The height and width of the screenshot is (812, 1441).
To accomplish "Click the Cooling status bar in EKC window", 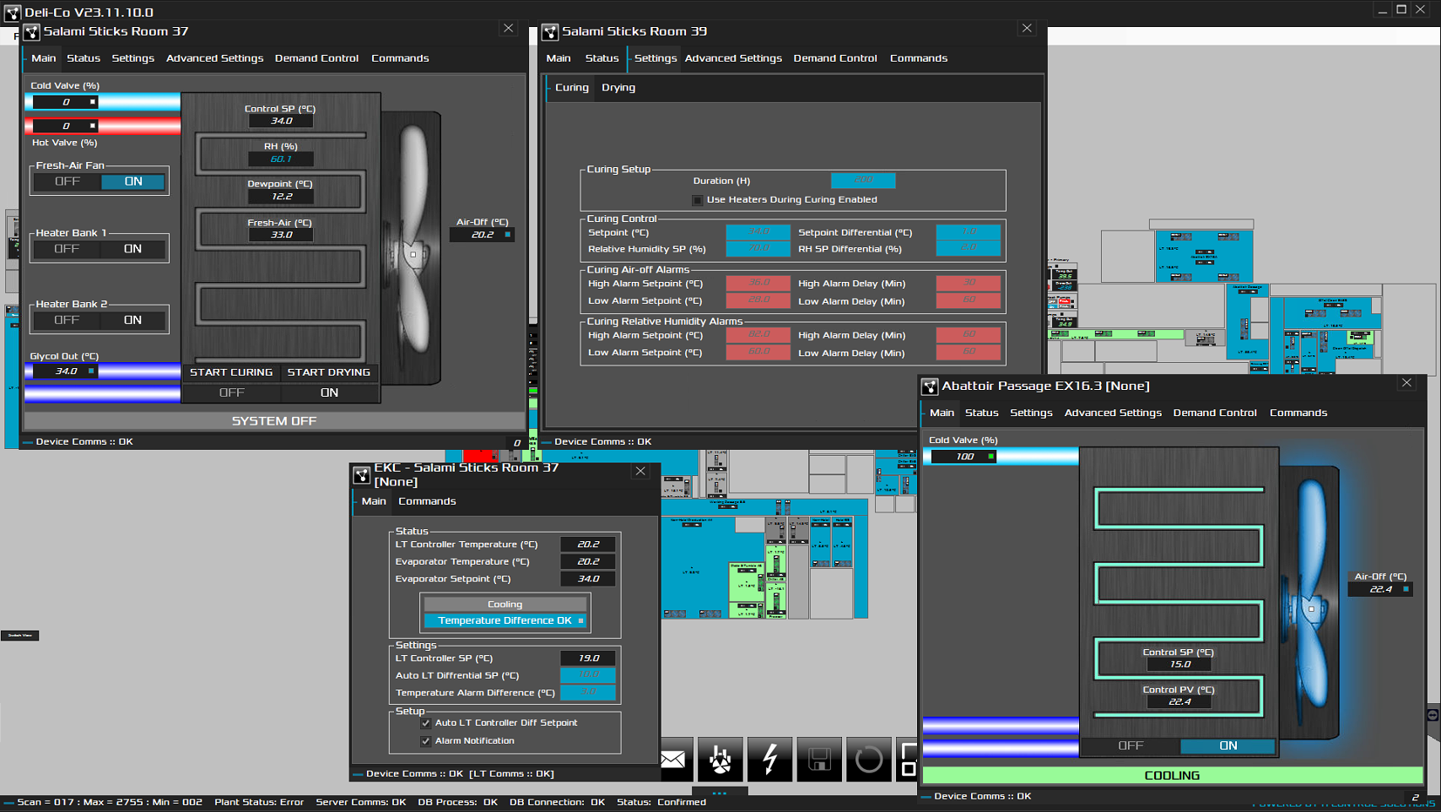I will pyautogui.click(x=505, y=604).
